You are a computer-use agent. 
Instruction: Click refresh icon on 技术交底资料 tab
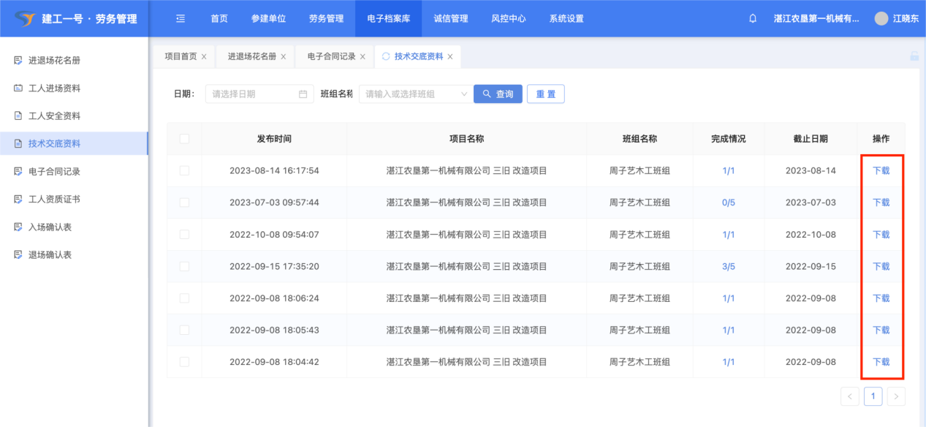pyautogui.click(x=386, y=56)
